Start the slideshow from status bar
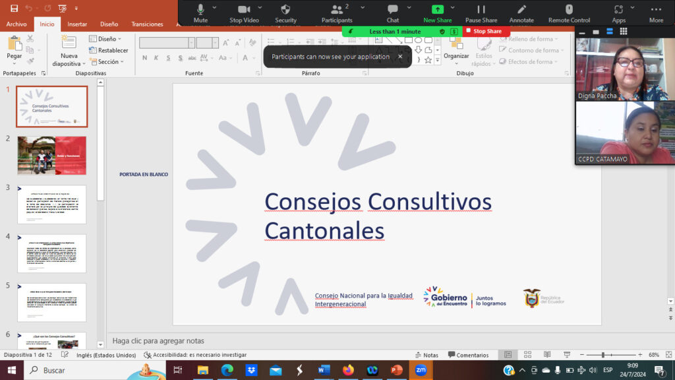675x380 pixels. 567,354
